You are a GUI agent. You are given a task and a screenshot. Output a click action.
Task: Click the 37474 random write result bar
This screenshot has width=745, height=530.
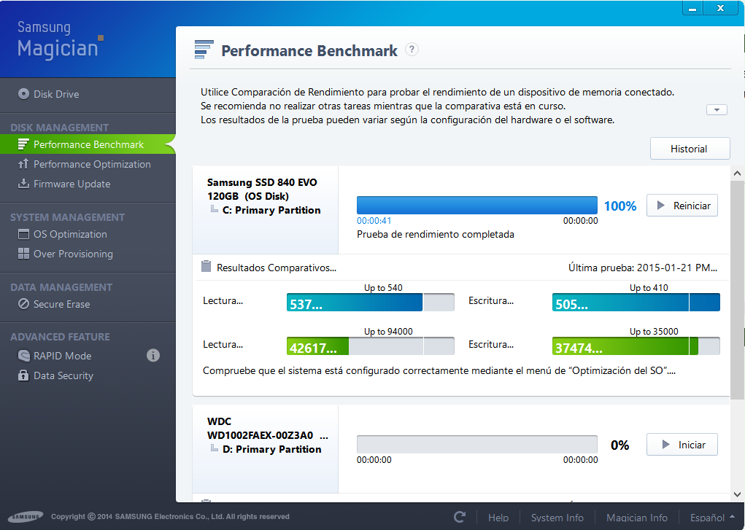click(x=636, y=346)
